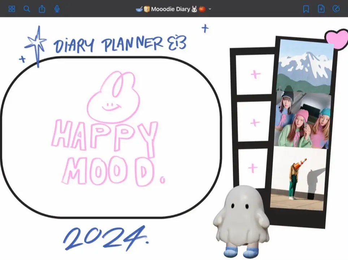Select the search icon in the toolbar
The height and width of the screenshot is (260, 348).
pos(27,9)
